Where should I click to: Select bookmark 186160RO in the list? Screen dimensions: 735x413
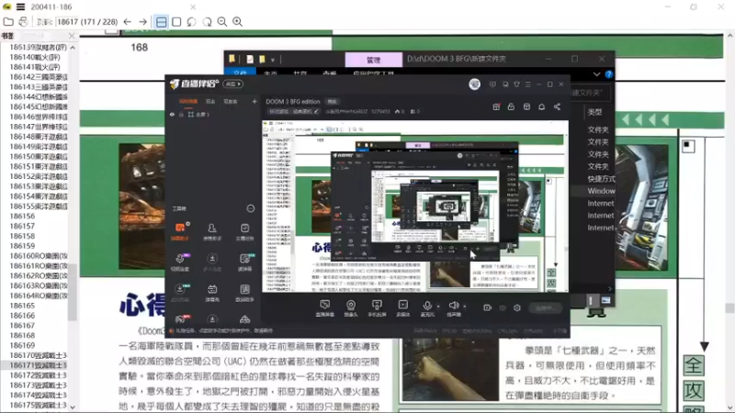pyautogui.click(x=39, y=256)
